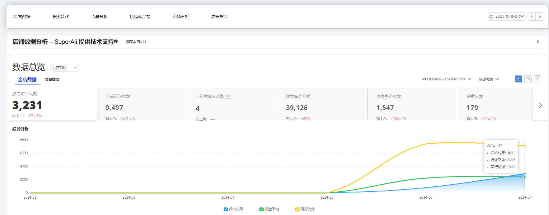Expand the 全部终端 device dropdown
Screen dimensions: 549x215
click(489, 79)
